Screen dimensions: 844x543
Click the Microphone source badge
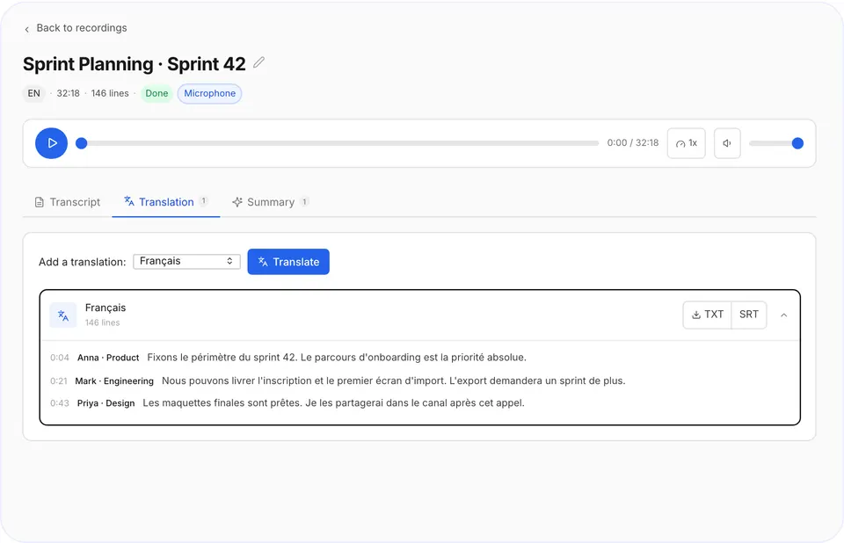210,93
